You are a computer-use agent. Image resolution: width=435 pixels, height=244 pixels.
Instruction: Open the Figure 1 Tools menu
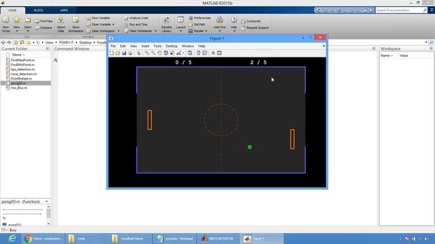click(x=157, y=46)
